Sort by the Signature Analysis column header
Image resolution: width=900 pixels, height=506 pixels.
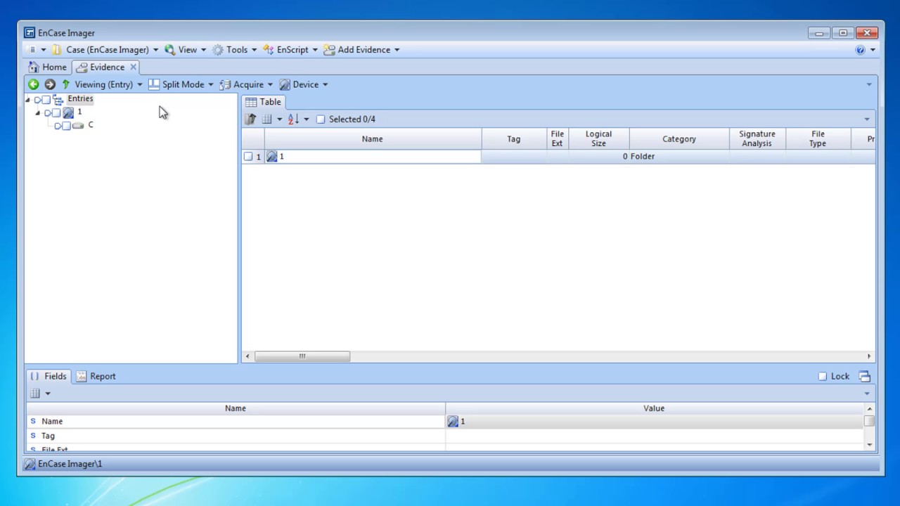point(757,139)
